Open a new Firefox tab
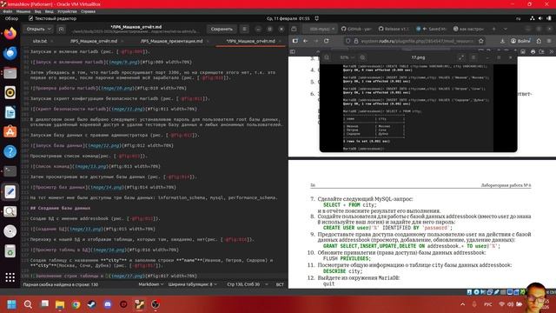The width and height of the screenshot is (556, 313). (493, 29)
